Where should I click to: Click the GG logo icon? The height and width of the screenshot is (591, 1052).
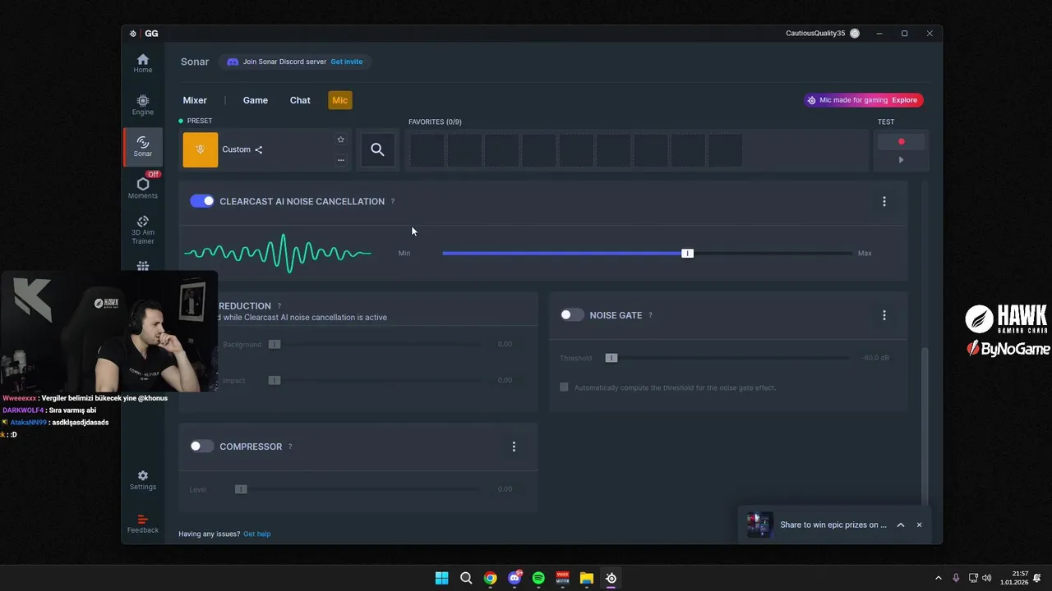[x=133, y=34]
